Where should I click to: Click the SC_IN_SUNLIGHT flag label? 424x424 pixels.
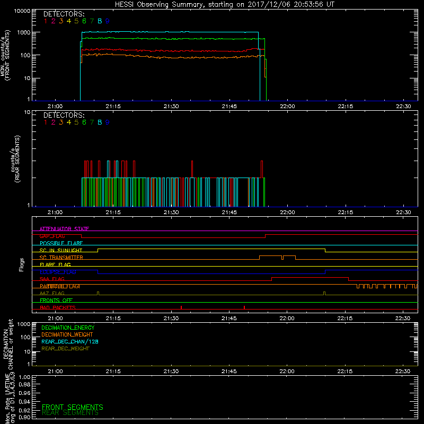(x=61, y=250)
